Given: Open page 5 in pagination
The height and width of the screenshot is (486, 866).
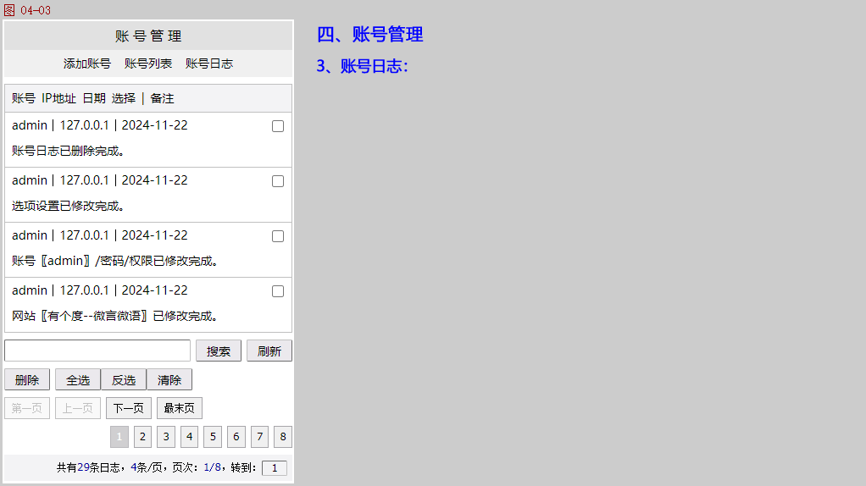Looking at the screenshot, I should click(213, 437).
